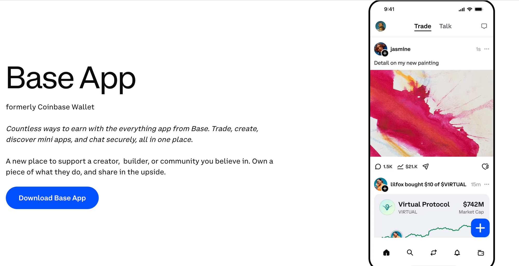Tip jasmine's post via the dollar-heart icon

[x=486, y=167]
